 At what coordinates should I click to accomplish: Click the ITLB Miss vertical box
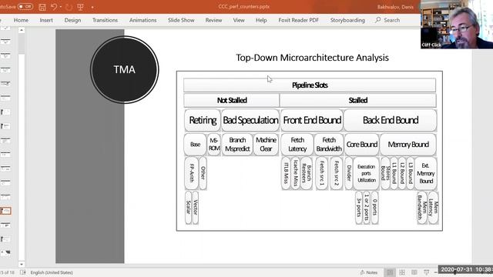coord(286,173)
